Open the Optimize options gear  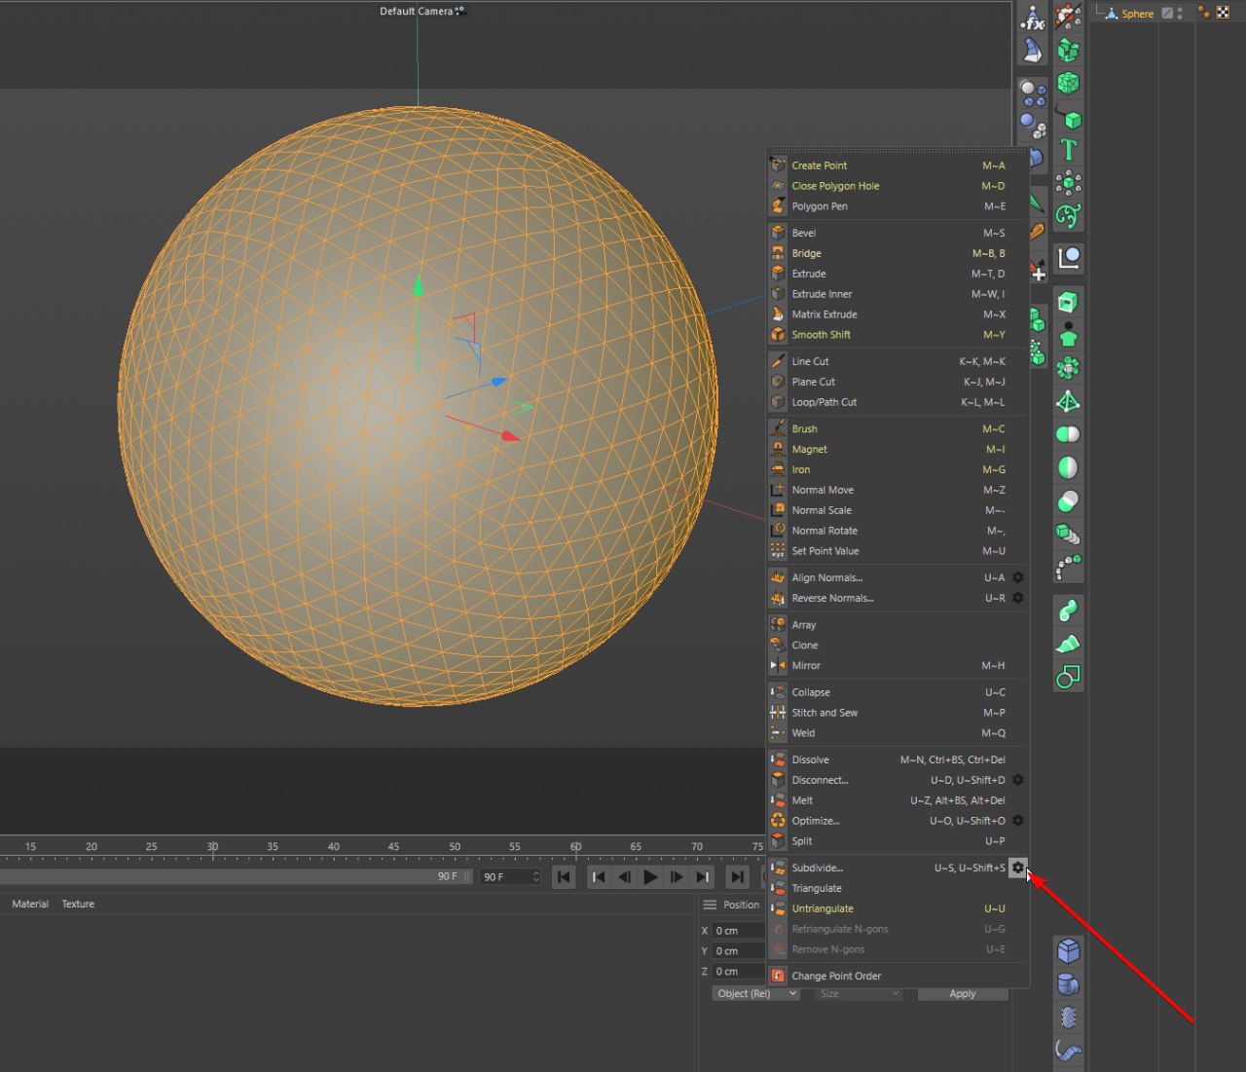tap(1017, 821)
